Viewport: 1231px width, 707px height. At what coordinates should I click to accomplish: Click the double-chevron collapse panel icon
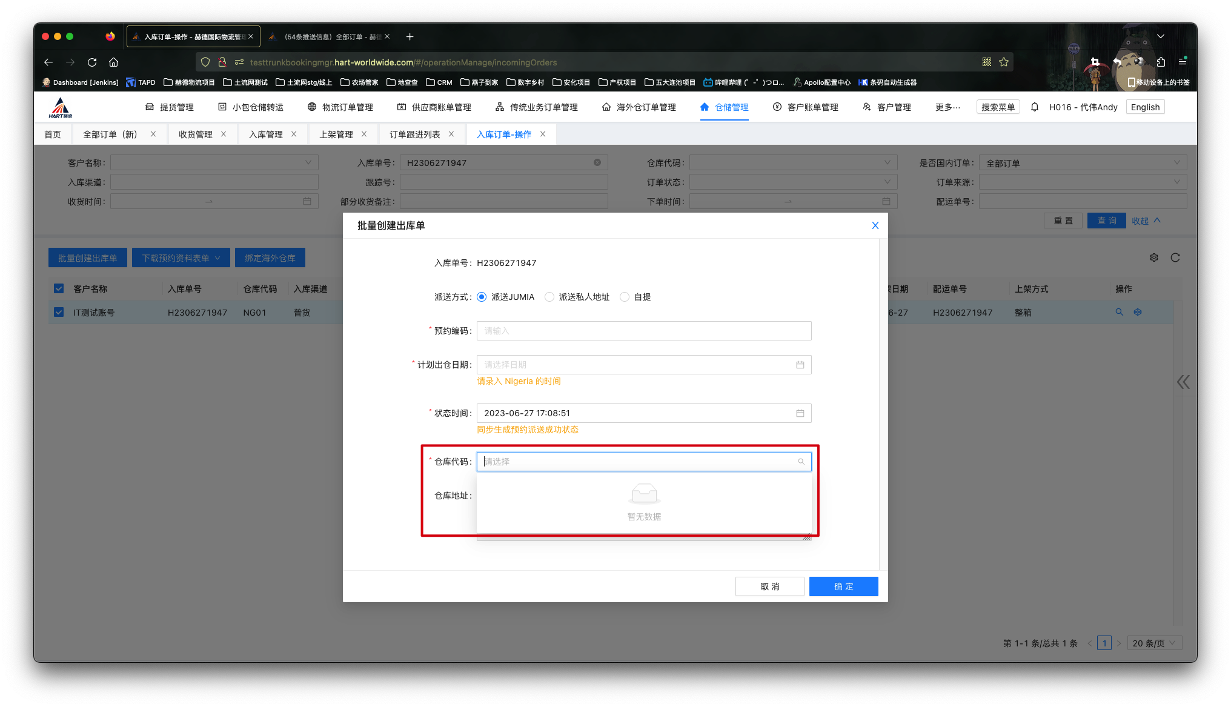(x=1183, y=382)
